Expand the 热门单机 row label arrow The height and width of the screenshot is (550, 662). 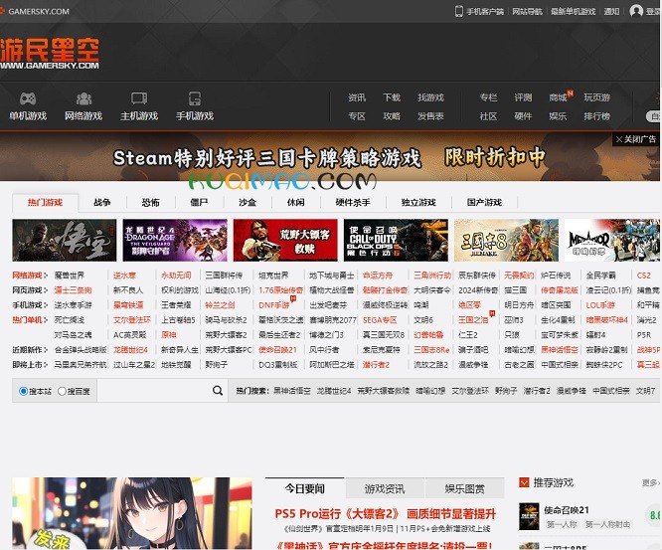[x=46, y=320]
